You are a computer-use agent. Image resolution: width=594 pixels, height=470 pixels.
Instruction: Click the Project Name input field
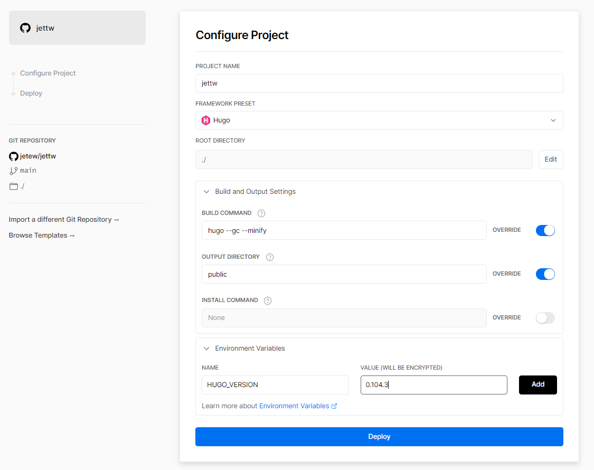tap(379, 83)
